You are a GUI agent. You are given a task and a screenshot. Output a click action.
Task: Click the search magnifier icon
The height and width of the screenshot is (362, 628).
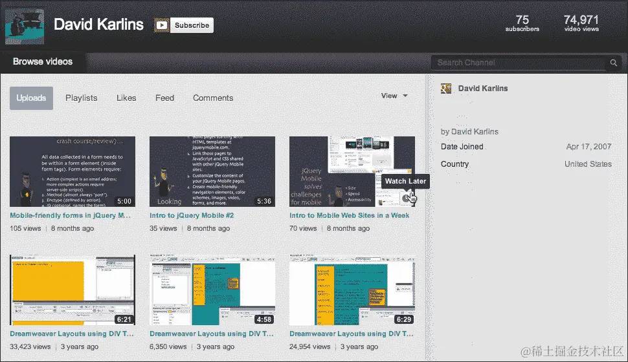coord(613,63)
